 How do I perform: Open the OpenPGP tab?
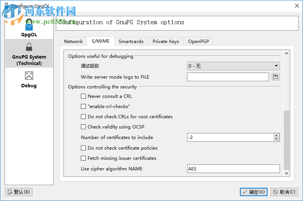coord(198,42)
